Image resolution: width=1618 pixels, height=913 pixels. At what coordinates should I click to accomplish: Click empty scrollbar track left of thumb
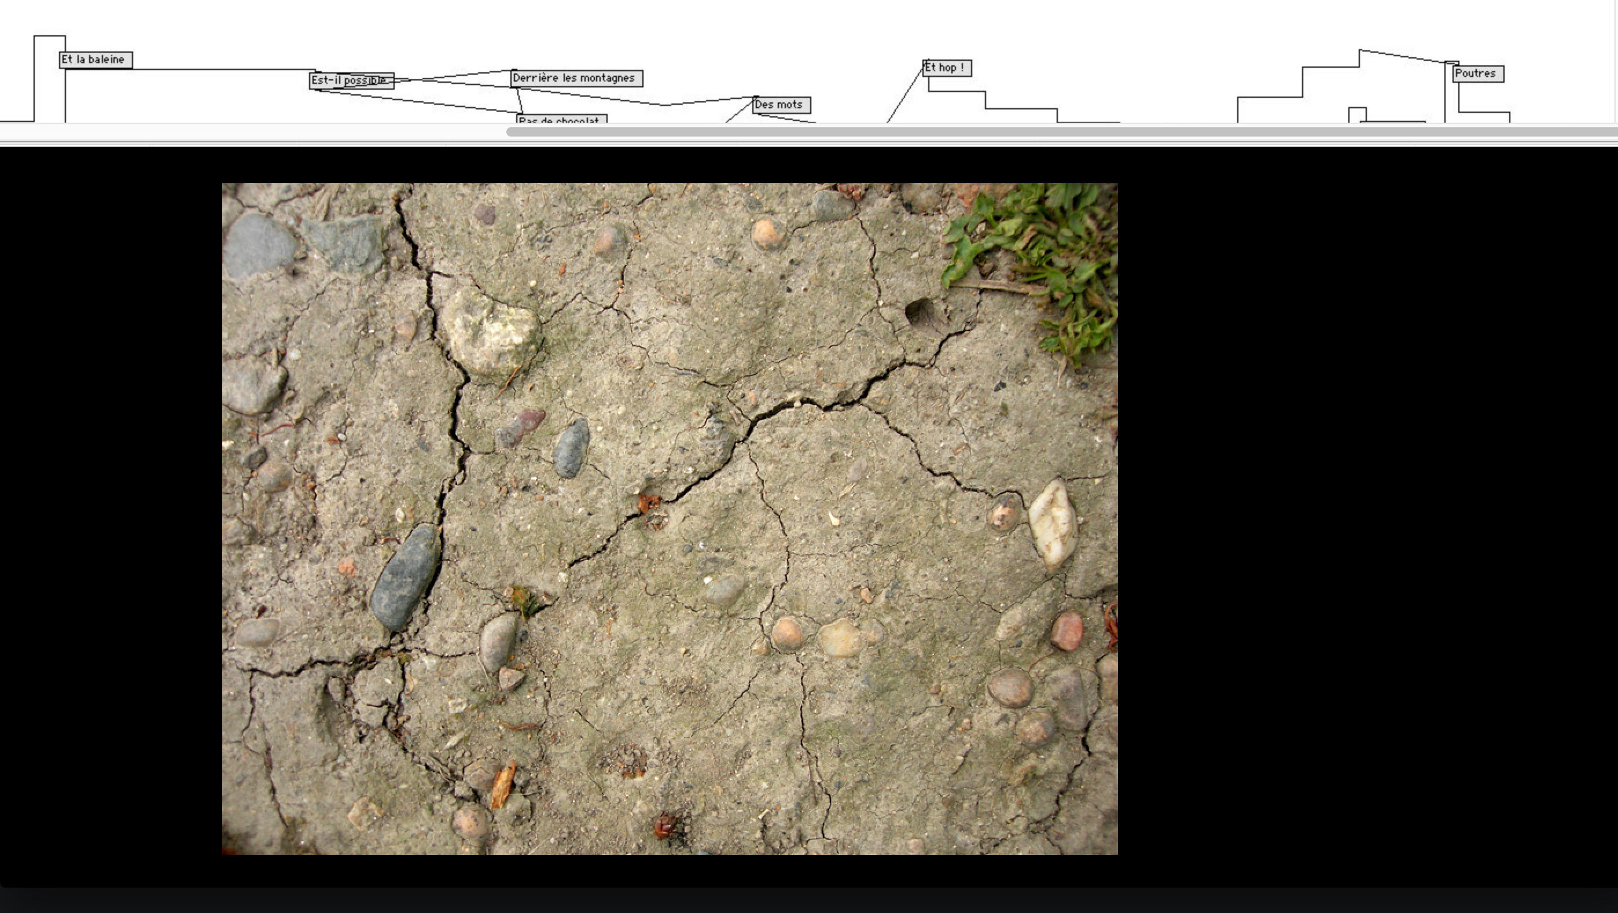coord(251,132)
